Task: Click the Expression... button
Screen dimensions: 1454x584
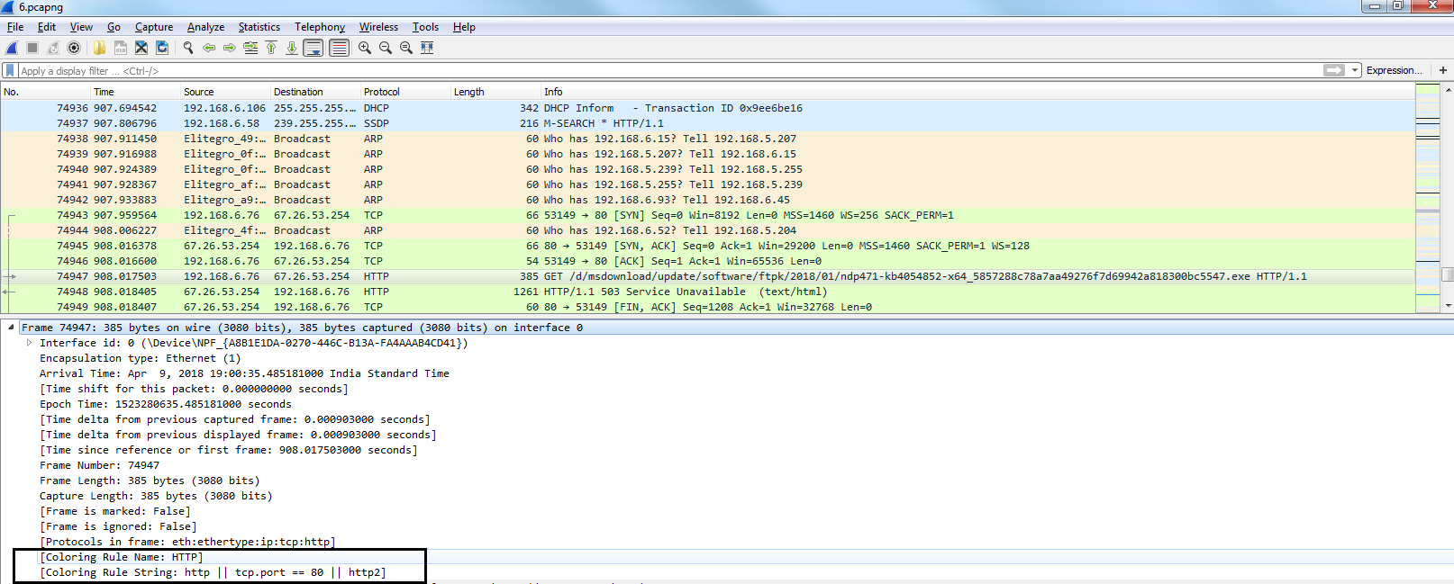Action: [1394, 70]
